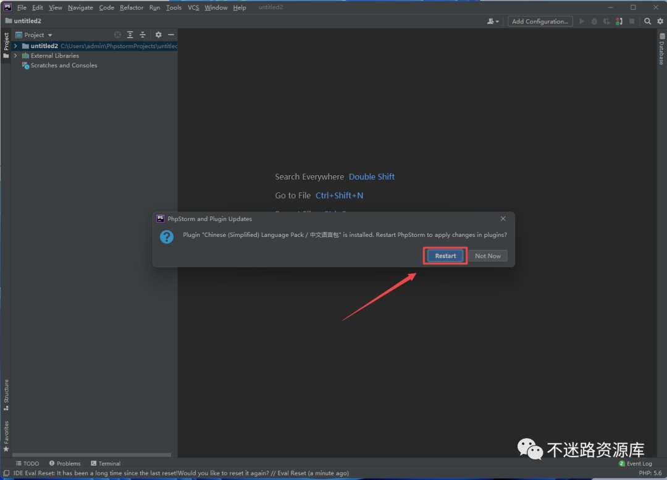Open the Problems tool window tab
The height and width of the screenshot is (480, 667).
click(x=65, y=463)
